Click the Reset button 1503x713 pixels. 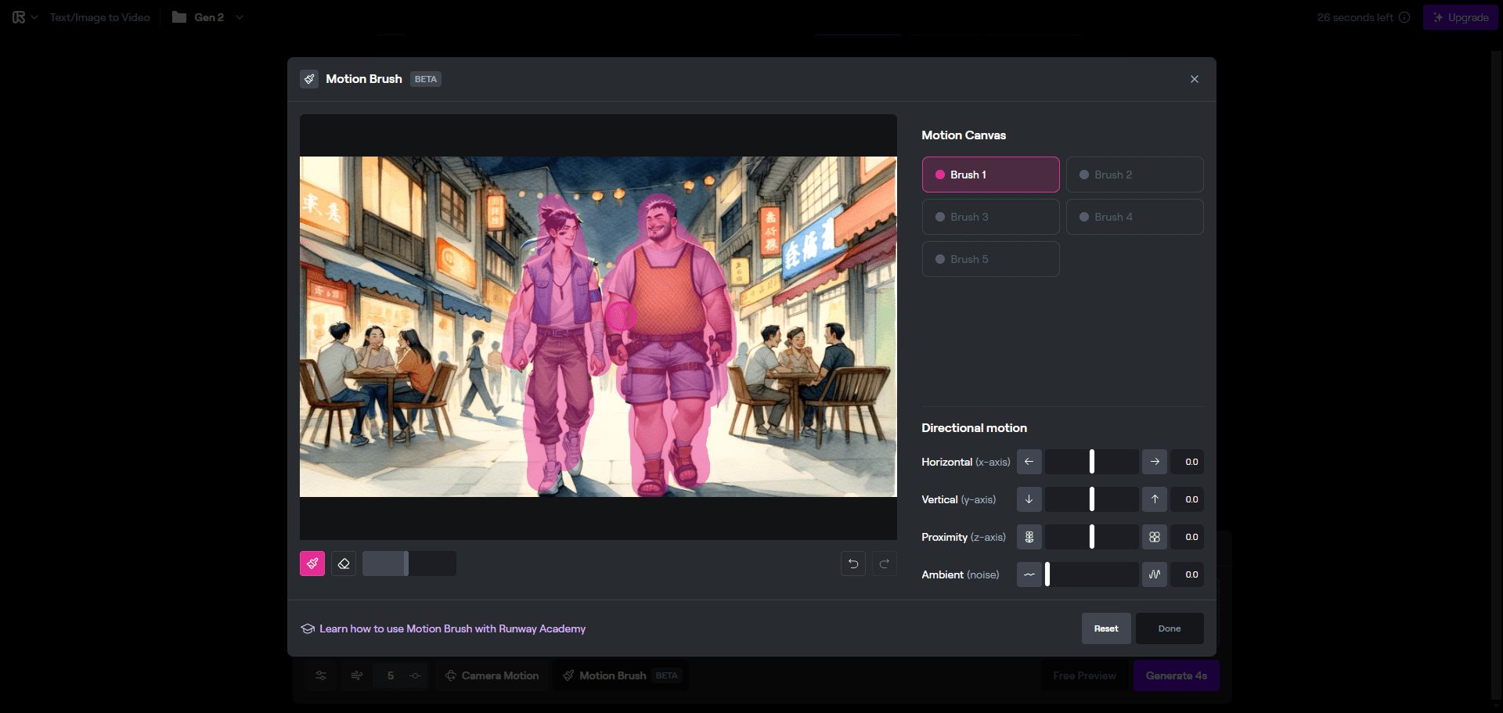coord(1106,628)
